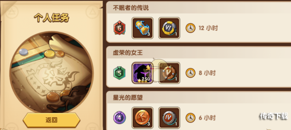Tap the green level 5 badge

[119, 73]
